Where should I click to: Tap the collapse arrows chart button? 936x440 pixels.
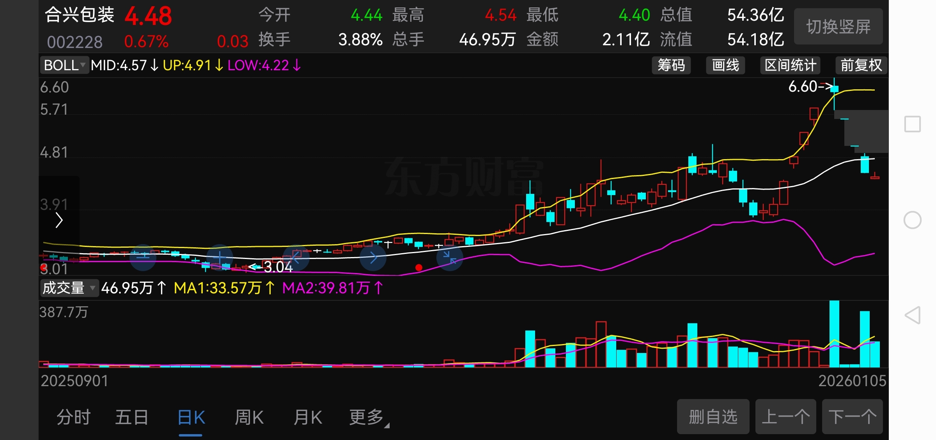pyautogui.click(x=450, y=258)
